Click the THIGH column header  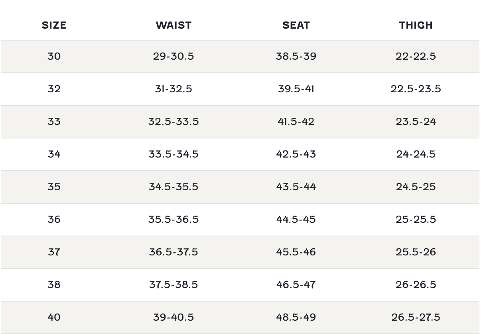pyautogui.click(x=416, y=25)
